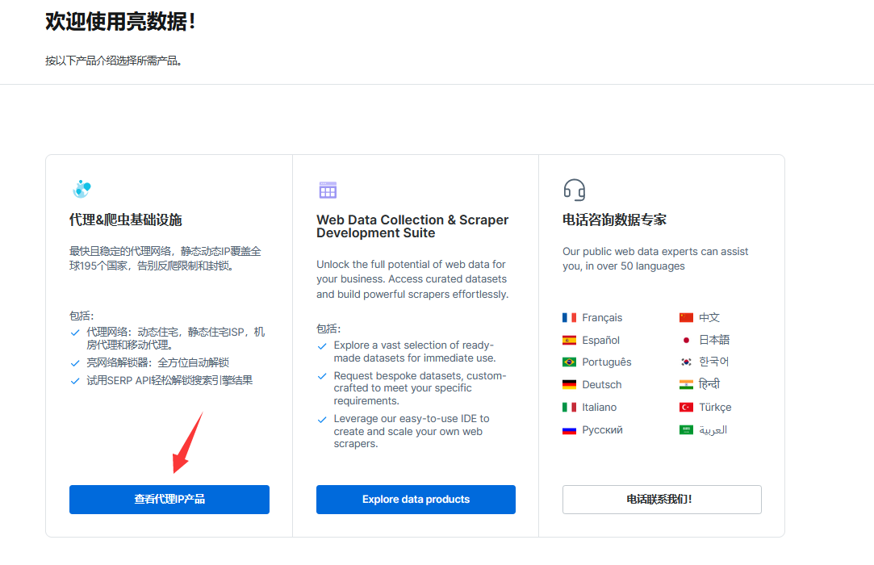Click the German flag icon
This screenshot has width=874, height=565.
pos(569,385)
